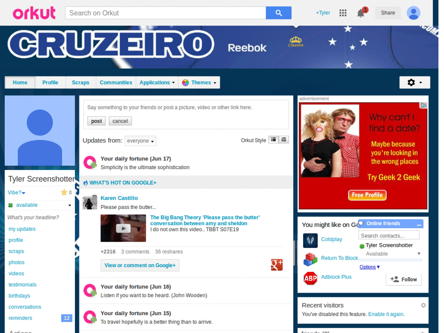Expand the Applications menu

157,83
